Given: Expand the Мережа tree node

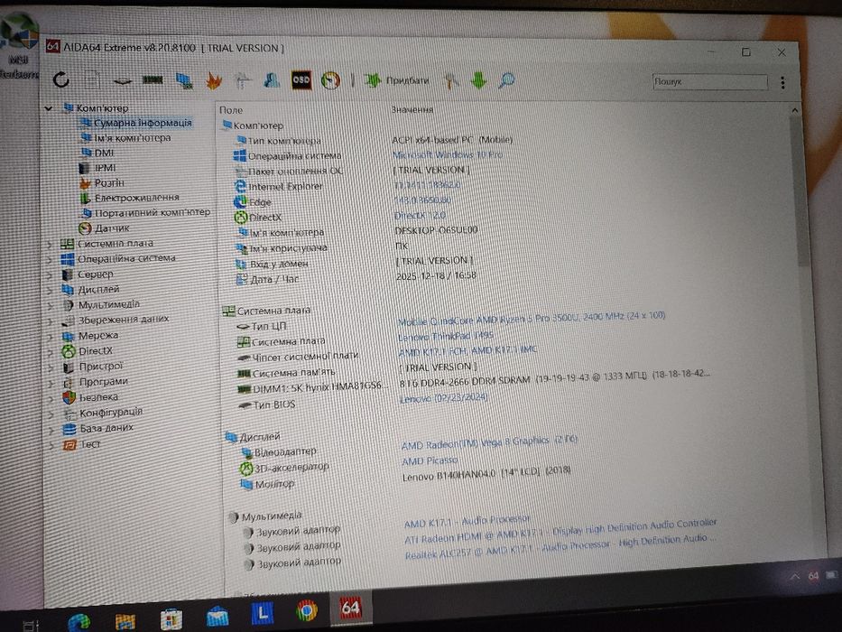Looking at the screenshot, I should pos(50,337).
